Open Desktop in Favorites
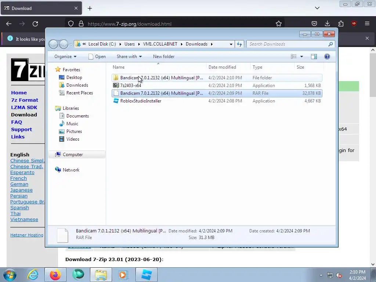The image size is (376, 282). [x=74, y=77]
